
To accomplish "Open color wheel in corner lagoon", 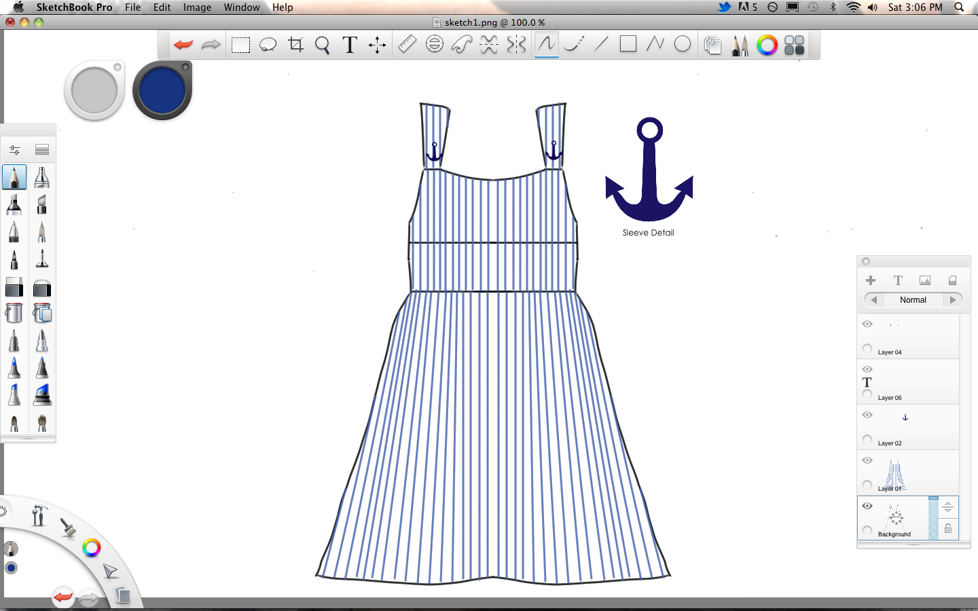I will (91, 547).
